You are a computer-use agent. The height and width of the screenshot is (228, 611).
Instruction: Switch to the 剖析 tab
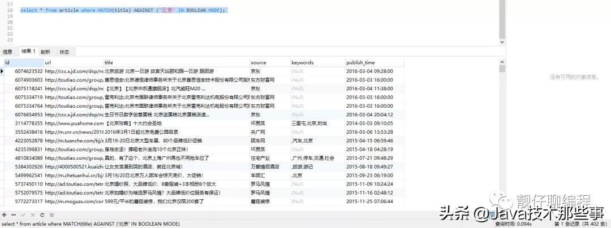click(x=46, y=52)
